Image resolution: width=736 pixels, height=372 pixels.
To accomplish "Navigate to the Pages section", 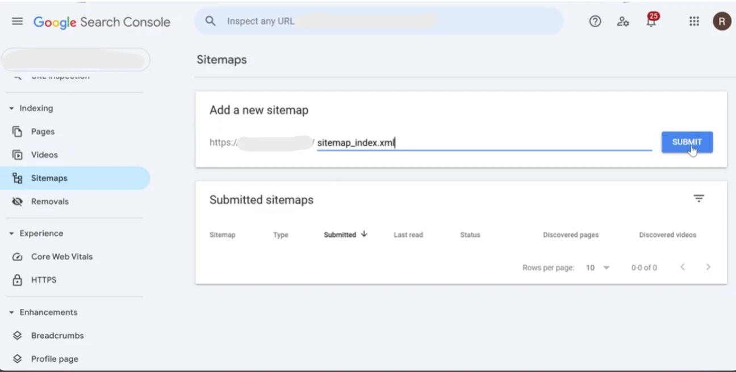I will [17, 131].
